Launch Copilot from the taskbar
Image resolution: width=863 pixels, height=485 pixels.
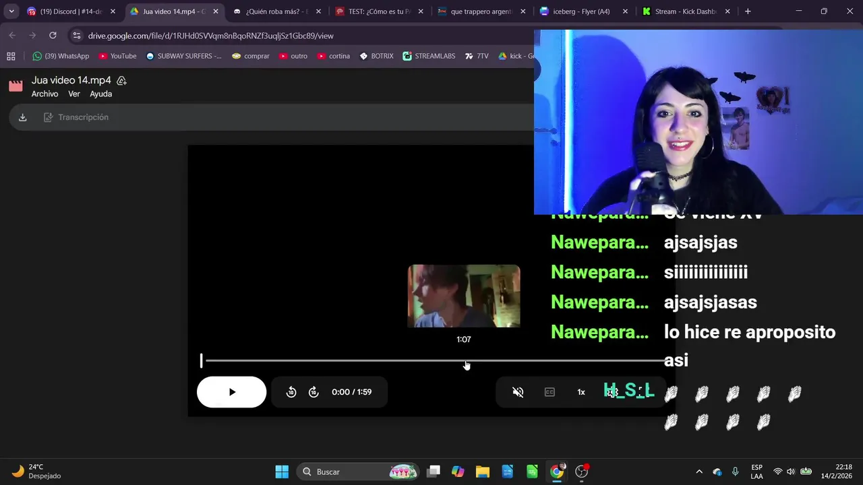pos(458,472)
